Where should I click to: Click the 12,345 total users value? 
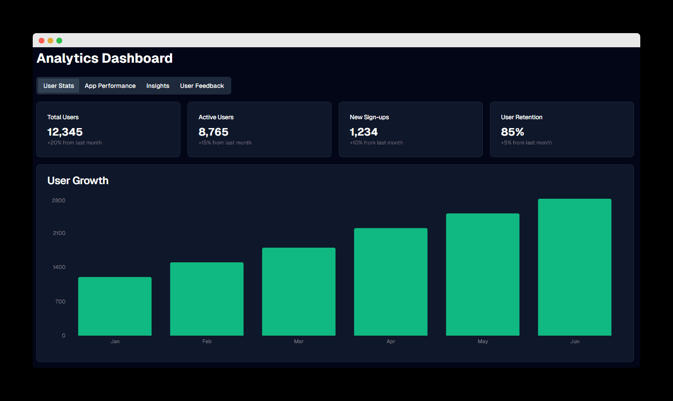(x=65, y=132)
